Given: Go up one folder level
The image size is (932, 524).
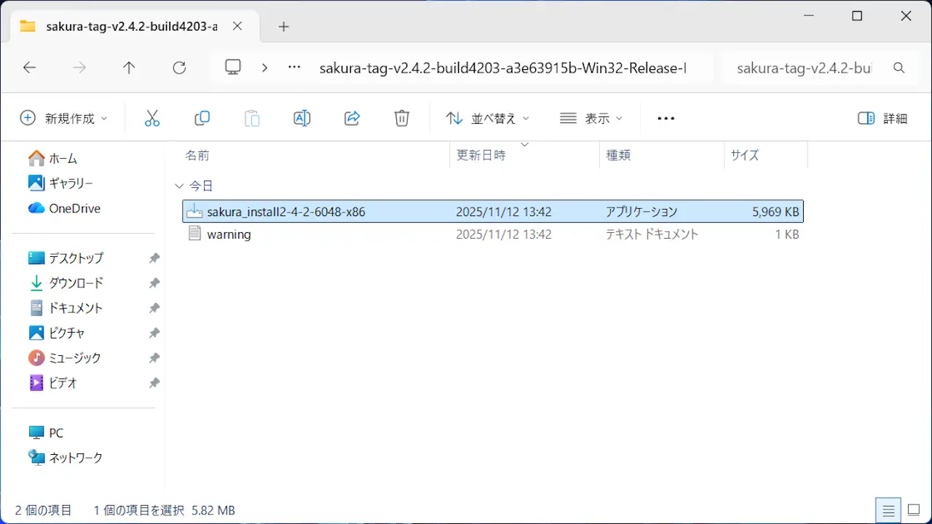Looking at the screenshot, I should pyautogui.click(x=129, y=68).
